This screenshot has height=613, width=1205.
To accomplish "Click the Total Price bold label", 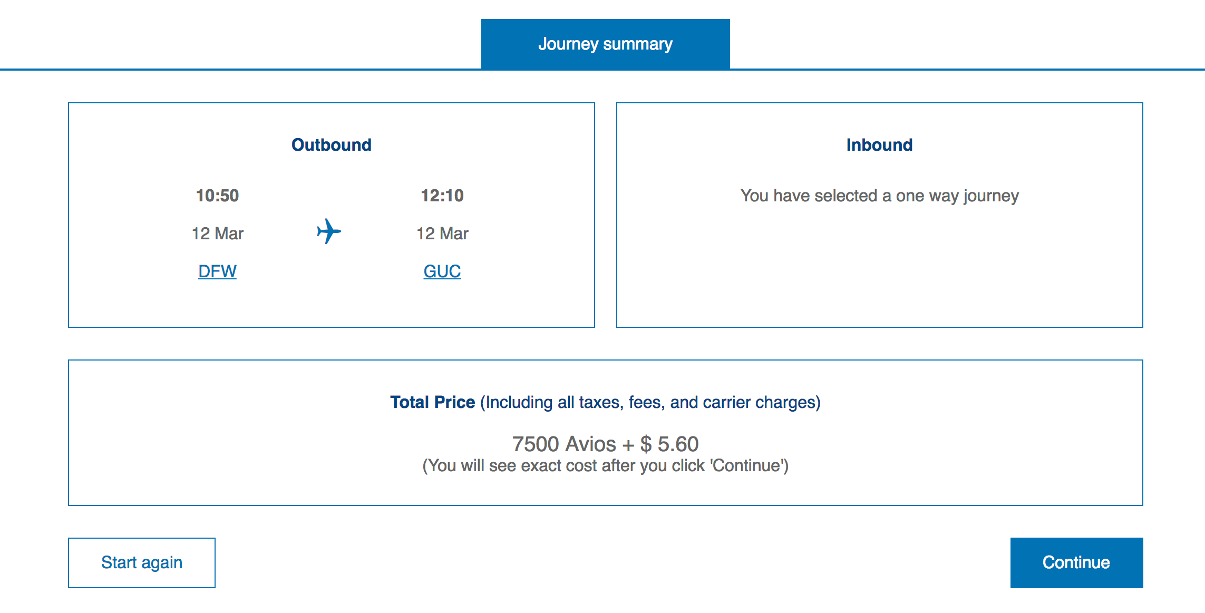I will (x=432, y=402).
